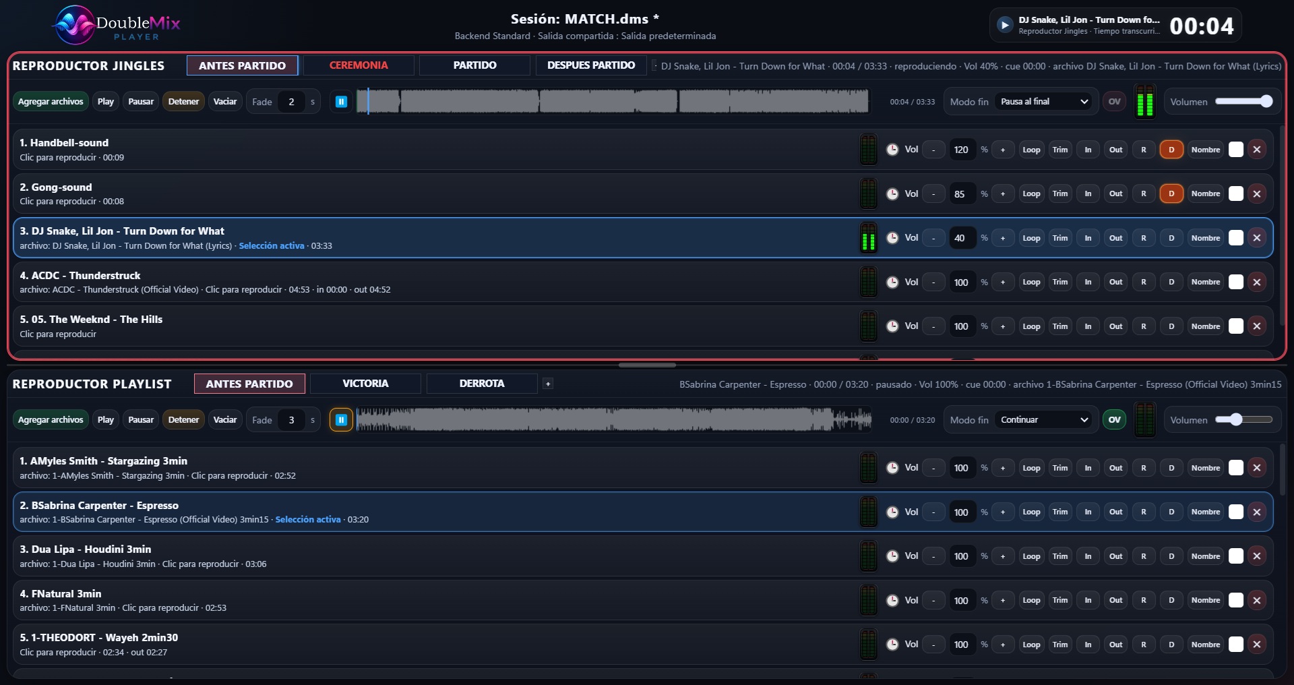Click Trim on Gong-sound row
Image resolution: width=1294 pixels, height=685 pixels.
pos(1060,194)
